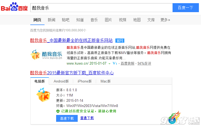Click the version text 8.0.1.0
Image resolution: width=201 pixels, height=126 pixels.
click(x=72, y=90)
